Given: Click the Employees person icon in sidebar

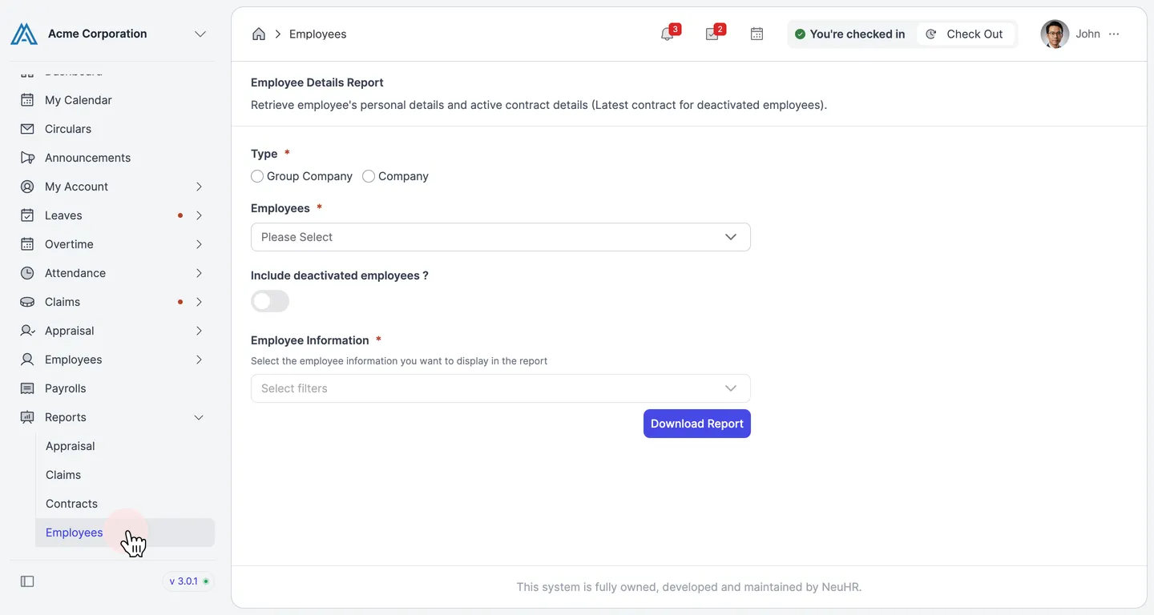Looking at the screenshot, I should [27, 360].
